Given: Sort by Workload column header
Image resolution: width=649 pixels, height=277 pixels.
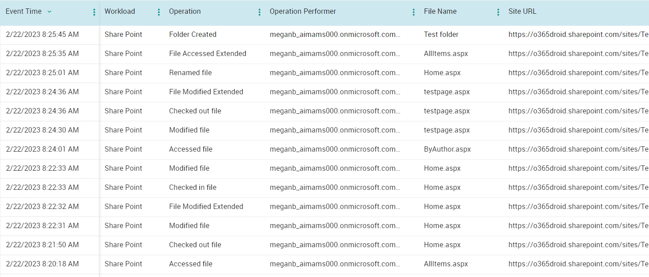Looking at the screenshot, I should pyautogui.click(x=120, y=12).
